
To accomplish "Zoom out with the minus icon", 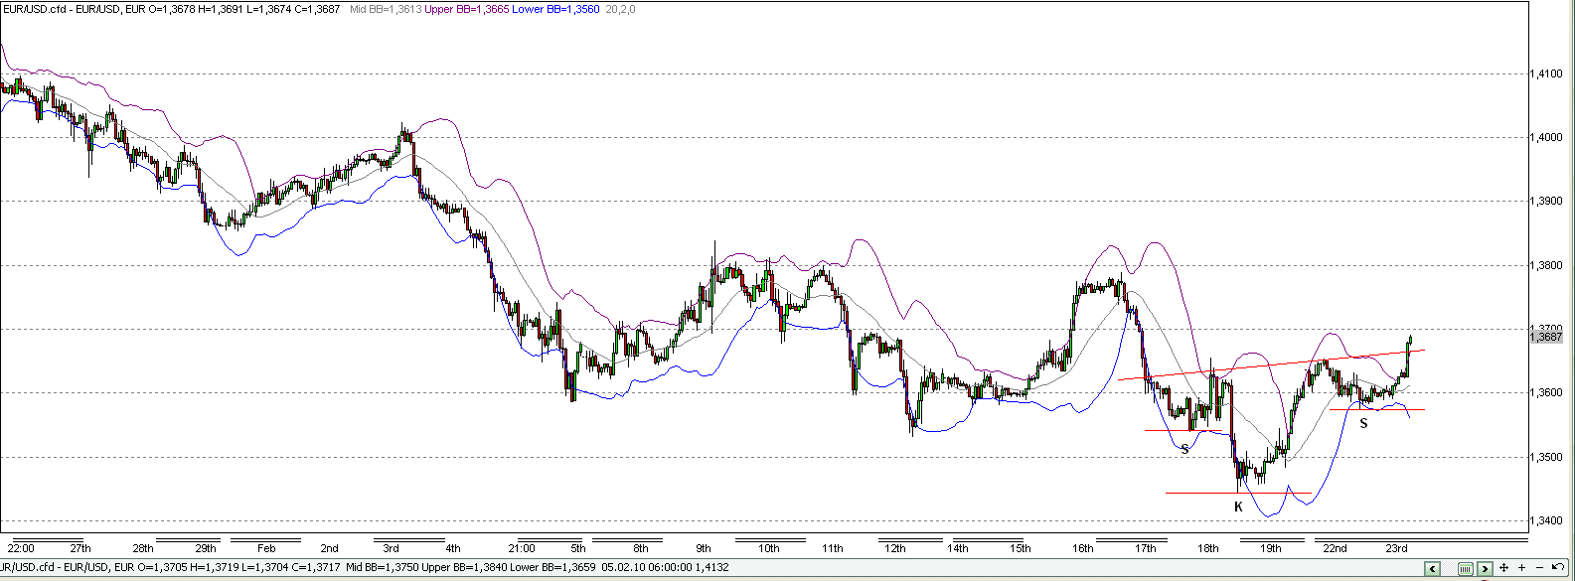I will [1539, 567].
